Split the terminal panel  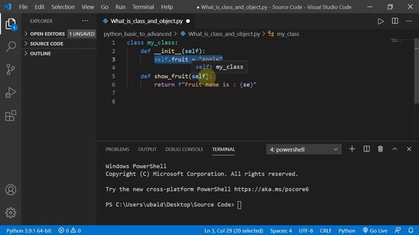tap(367, 149)
